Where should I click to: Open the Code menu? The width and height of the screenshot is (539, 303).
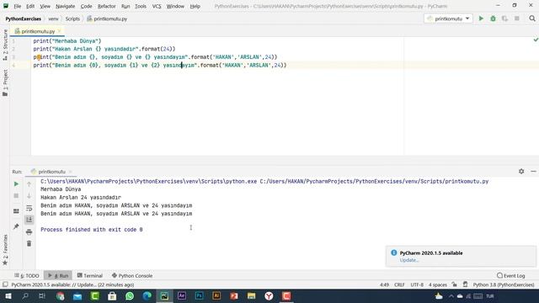click(86, 6)
